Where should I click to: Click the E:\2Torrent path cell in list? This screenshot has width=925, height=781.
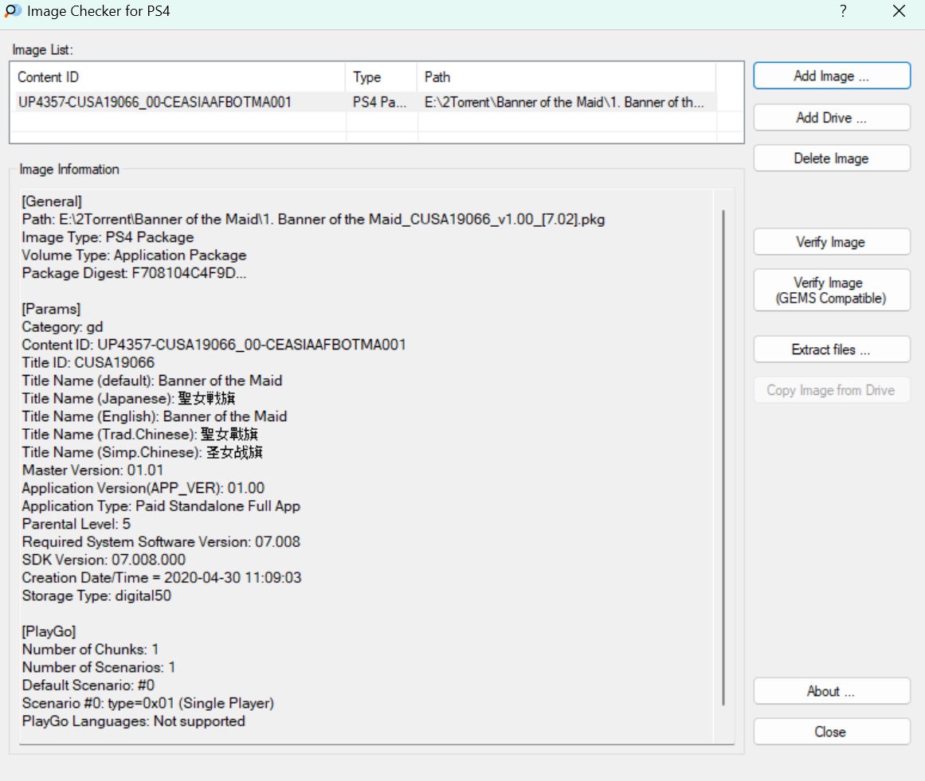tap(564, 102)
